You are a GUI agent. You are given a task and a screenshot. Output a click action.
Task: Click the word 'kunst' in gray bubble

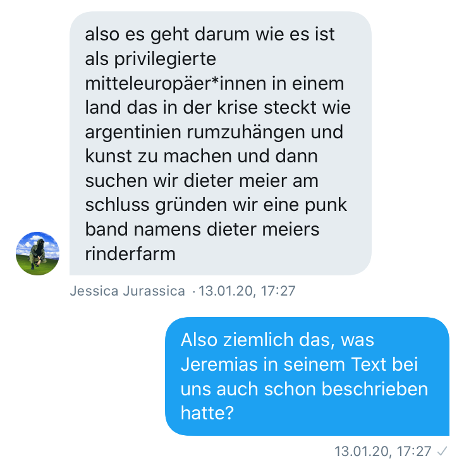pyautogui.click(x=109, y=156)
